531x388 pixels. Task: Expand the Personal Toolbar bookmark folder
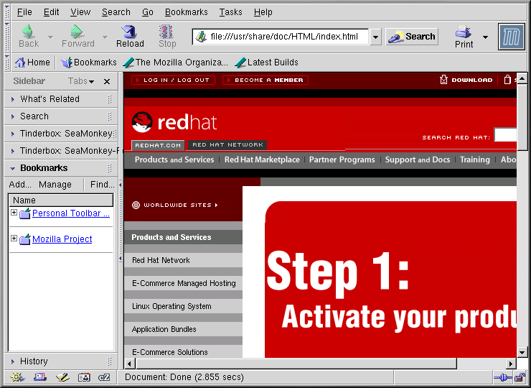14,213
